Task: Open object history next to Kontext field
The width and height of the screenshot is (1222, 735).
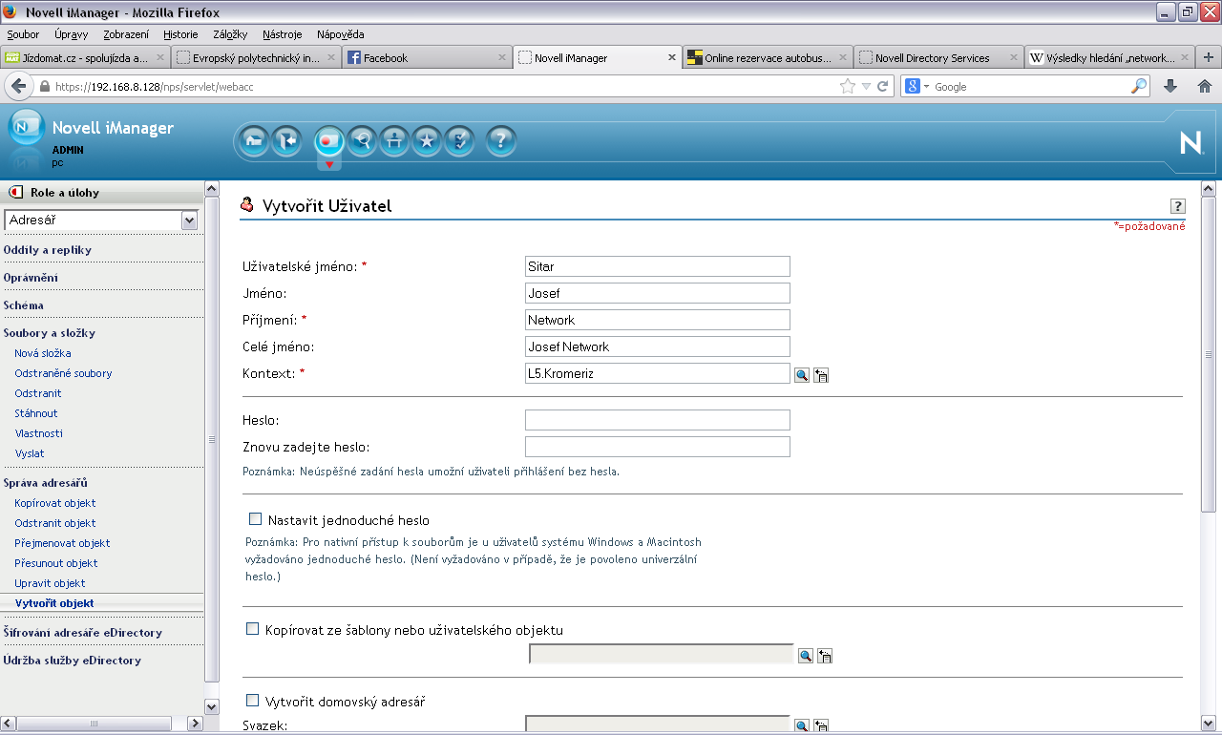Action: (821, 375)
